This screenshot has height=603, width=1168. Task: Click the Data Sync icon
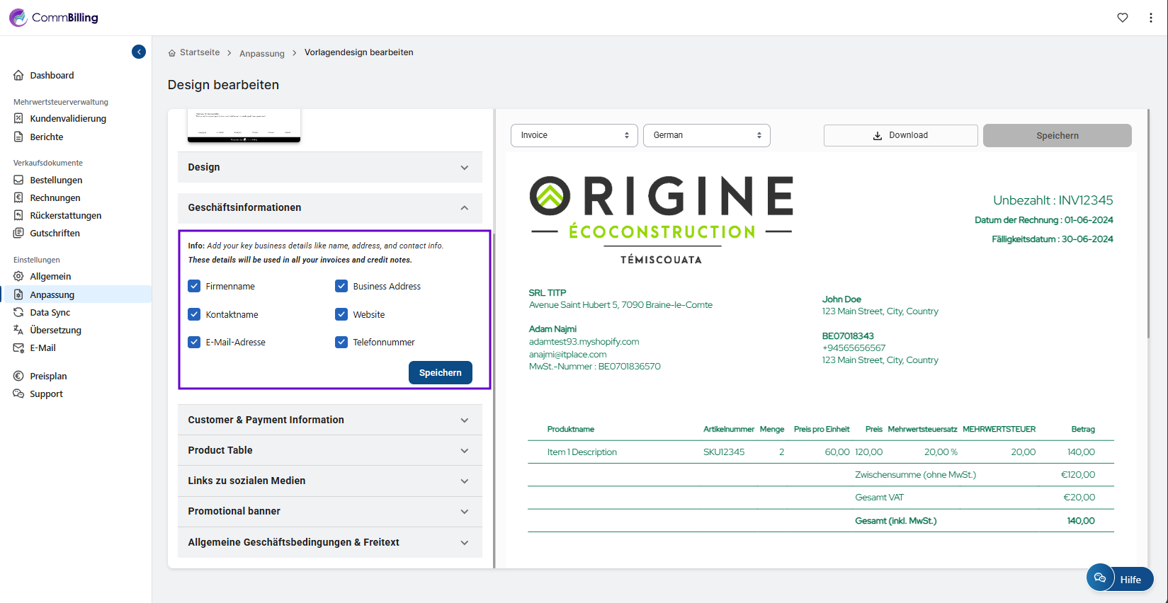[x=18, y=312]
